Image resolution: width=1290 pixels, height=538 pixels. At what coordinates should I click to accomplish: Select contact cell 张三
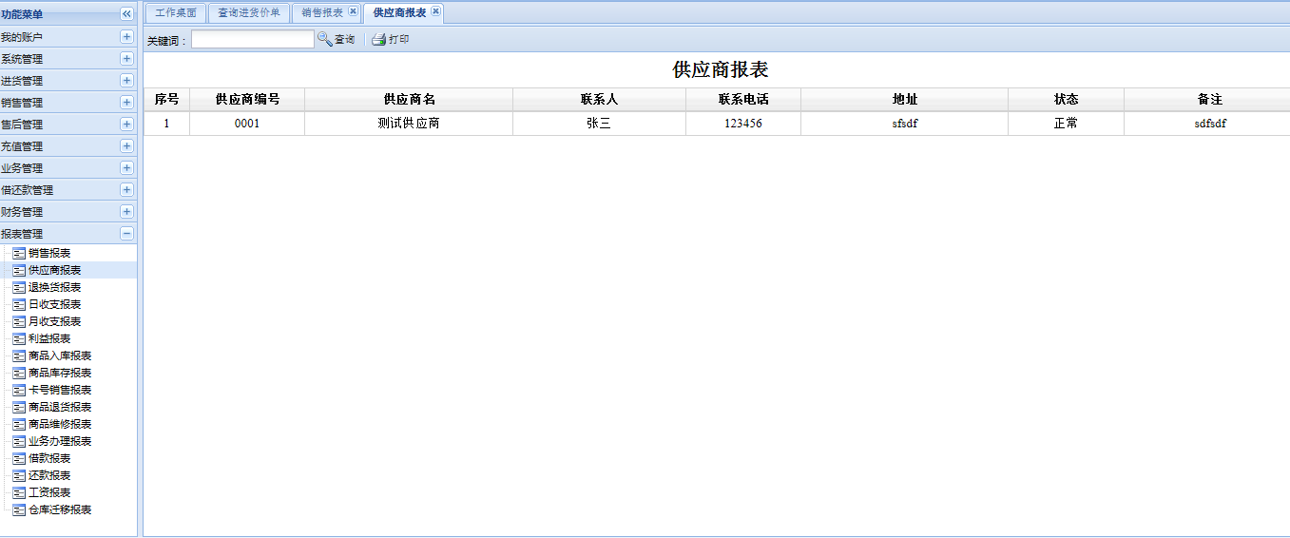(x=599, y=124)
